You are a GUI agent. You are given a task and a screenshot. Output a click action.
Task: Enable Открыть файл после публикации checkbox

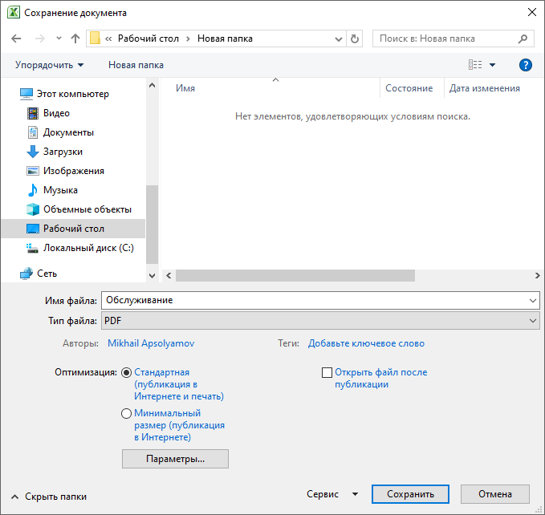tap(327, 373)
